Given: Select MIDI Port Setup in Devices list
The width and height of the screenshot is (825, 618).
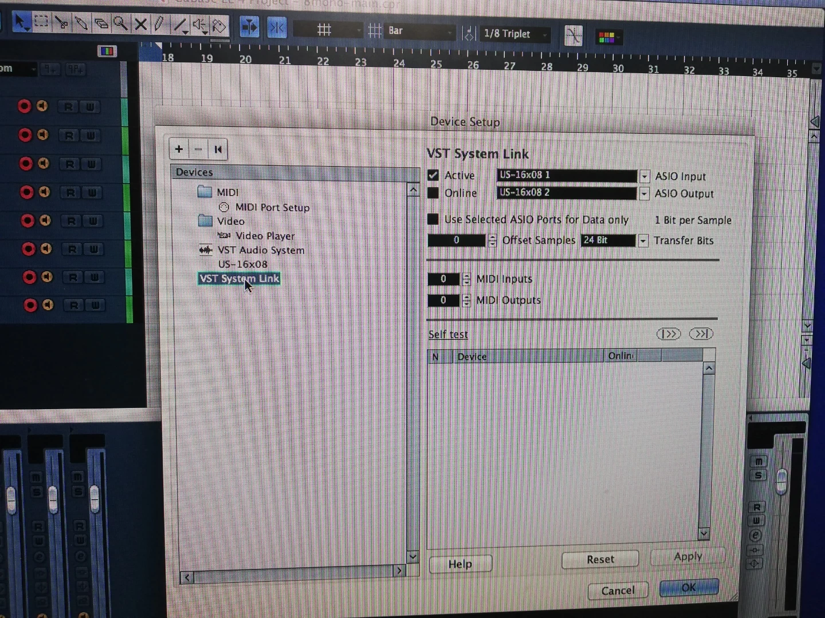Looking at the screenshot, I should coord(272,208).
